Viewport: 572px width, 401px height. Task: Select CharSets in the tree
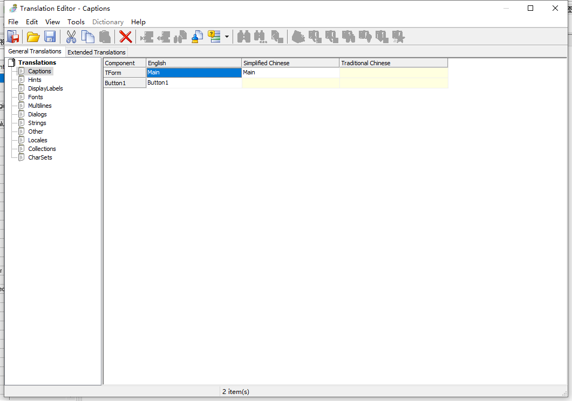point(40,157)
